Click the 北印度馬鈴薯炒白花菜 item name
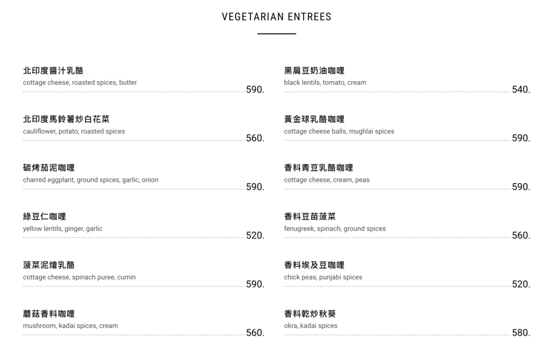Screen dimensions: 556x355 pos(66,119)
